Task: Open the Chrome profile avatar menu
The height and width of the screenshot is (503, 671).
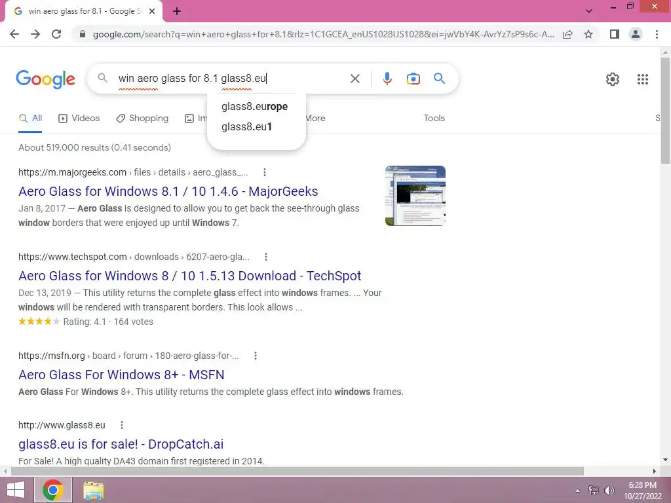Action: pos(636,34)
